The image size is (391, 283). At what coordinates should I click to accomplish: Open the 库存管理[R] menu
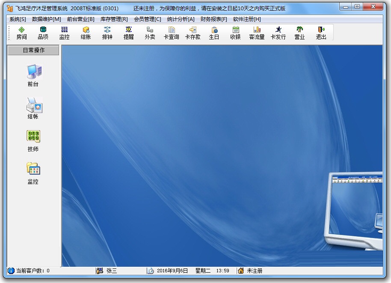point(114,19)
